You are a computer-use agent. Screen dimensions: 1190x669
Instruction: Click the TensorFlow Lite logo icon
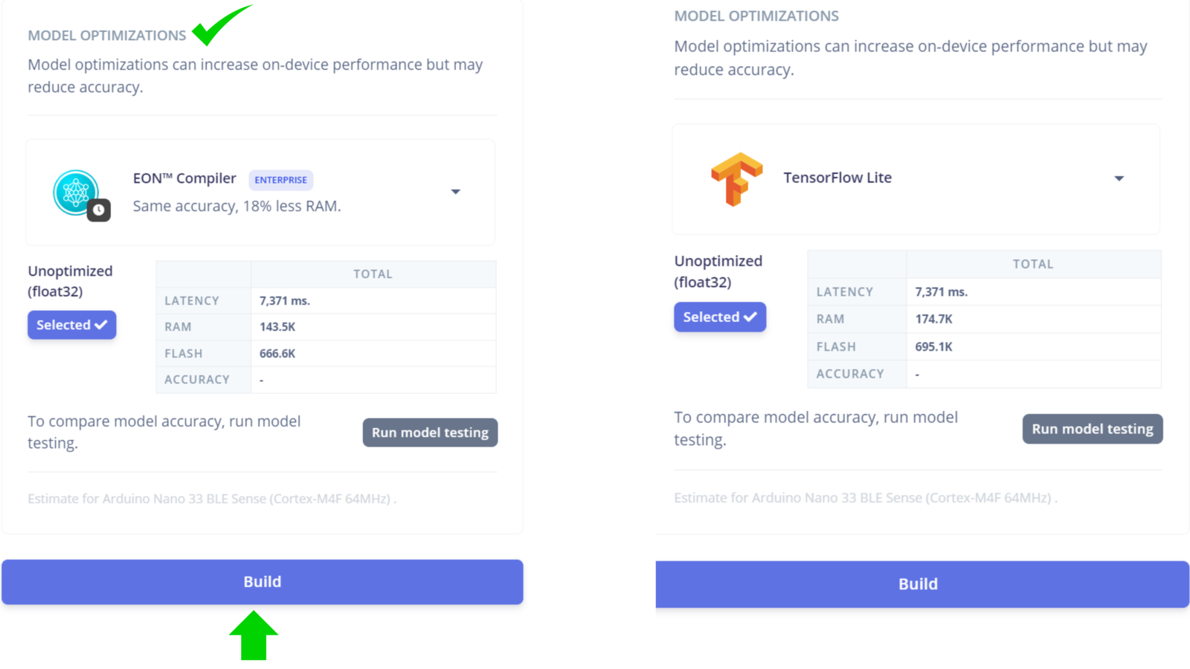pyautogui.click(x=736, y=179)
